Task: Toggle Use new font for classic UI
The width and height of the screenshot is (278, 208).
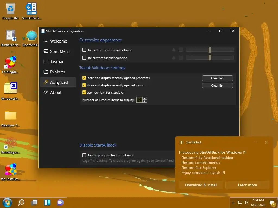Action: pos(84,93)
